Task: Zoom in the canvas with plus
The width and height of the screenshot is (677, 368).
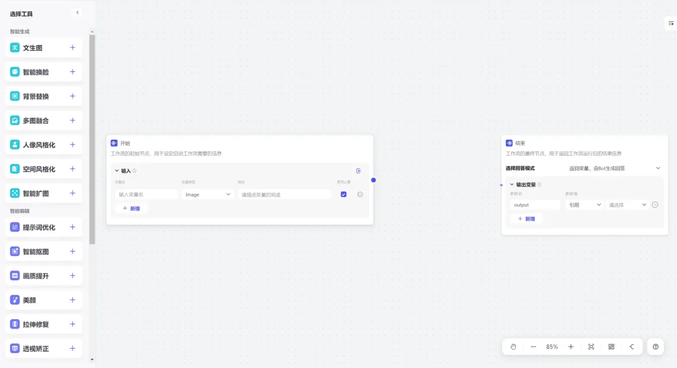Action: point(571,347)
